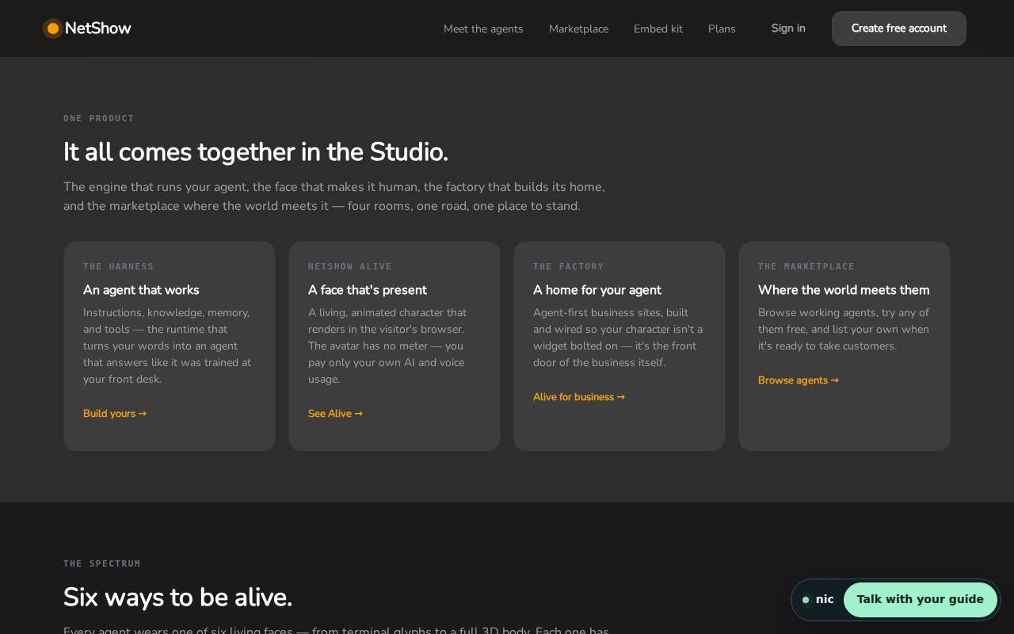Open the A home for your agent card
Image resolution: width=1014 pixels, height=634 pixels.
619,346
